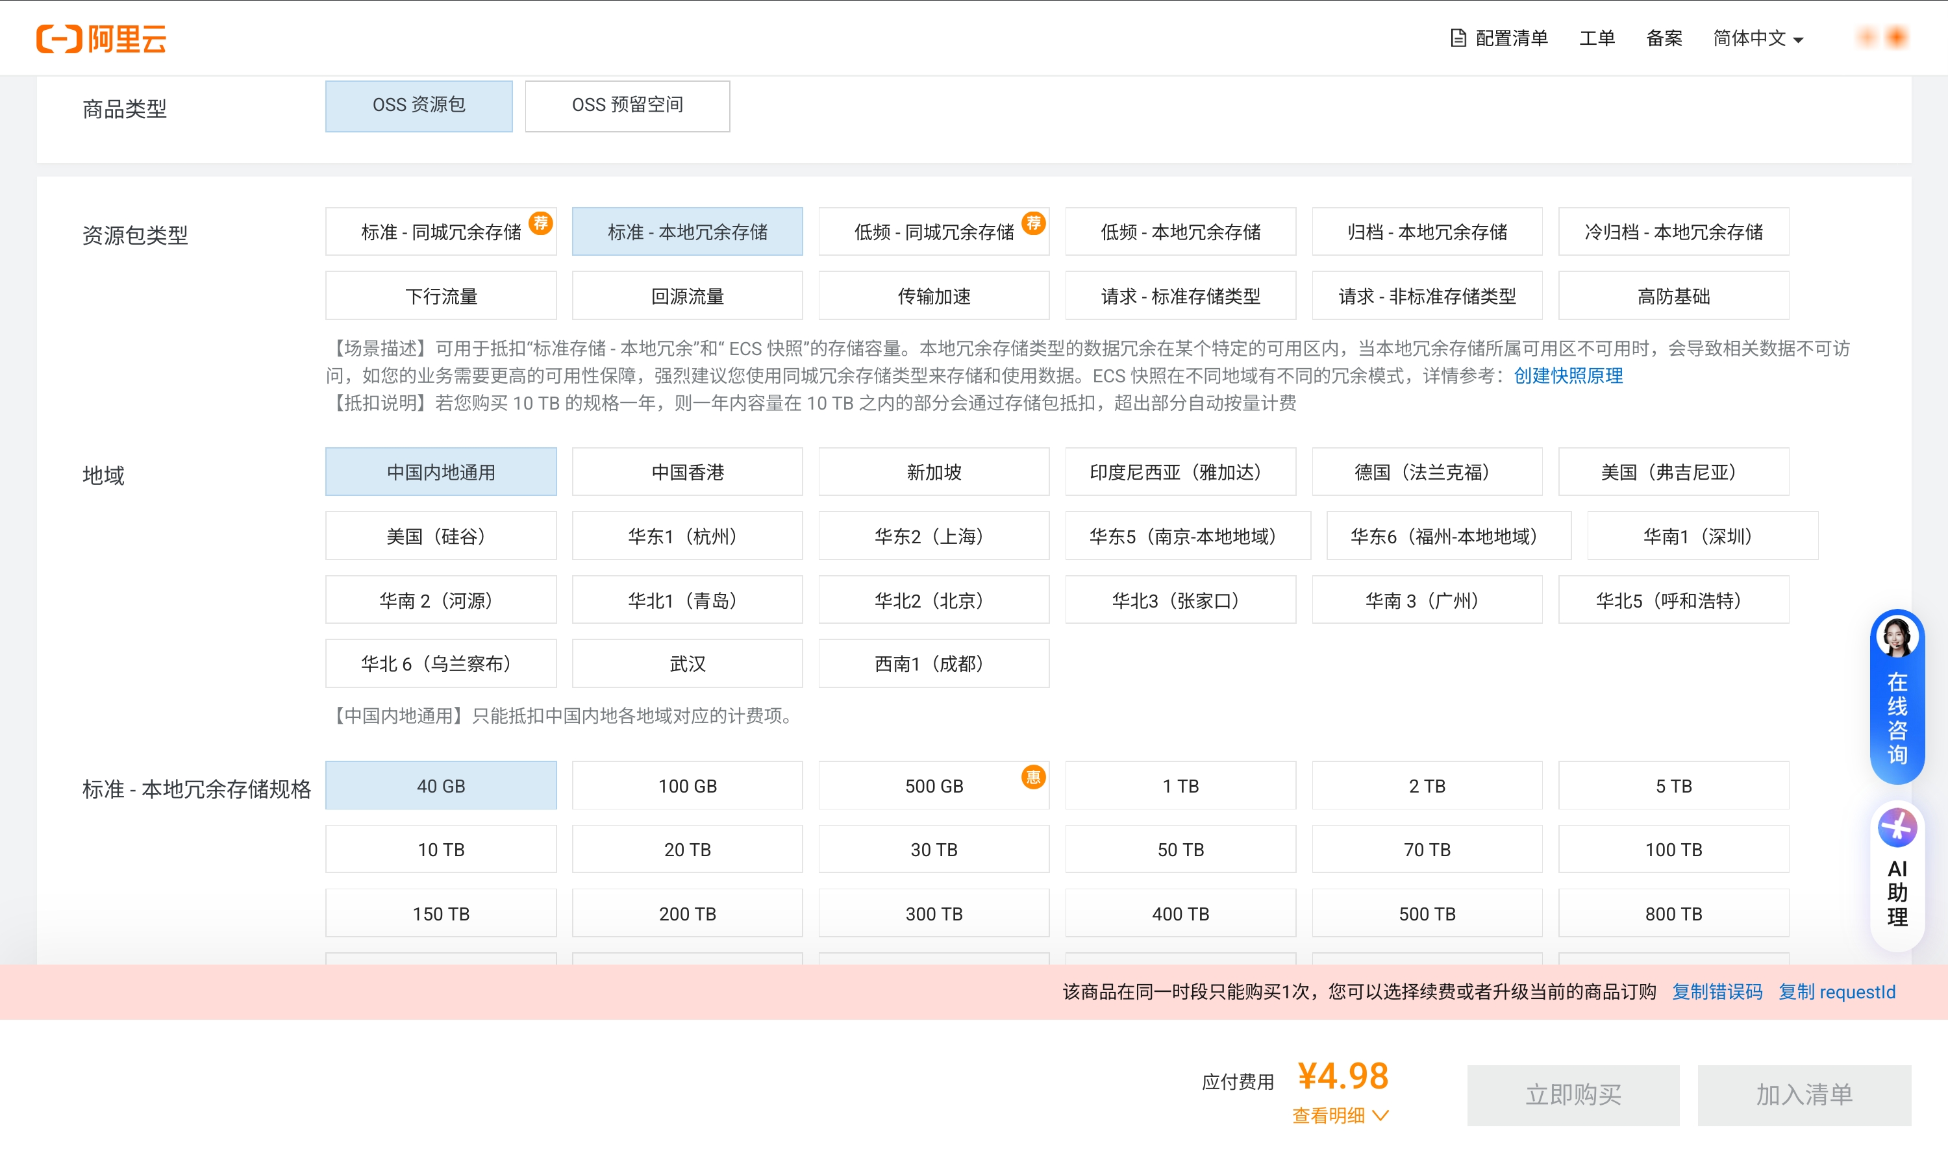Select region 华东1（杭州）
Image resolution: width=1948 pixels, height=1171 pixels.
687,536
